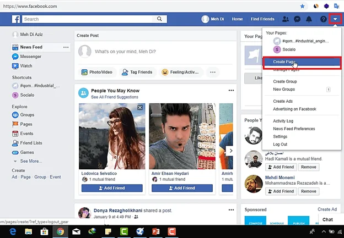
Task: Click See All Friend Suggestions link
Action: click(x=115, y=97)
